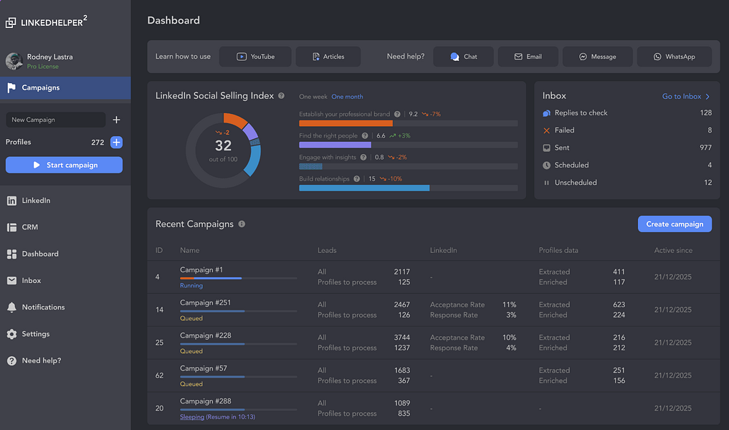Open Articles help button
Image resolution: width=729 pixels, height=430 pixels.
tap(328, 57)
